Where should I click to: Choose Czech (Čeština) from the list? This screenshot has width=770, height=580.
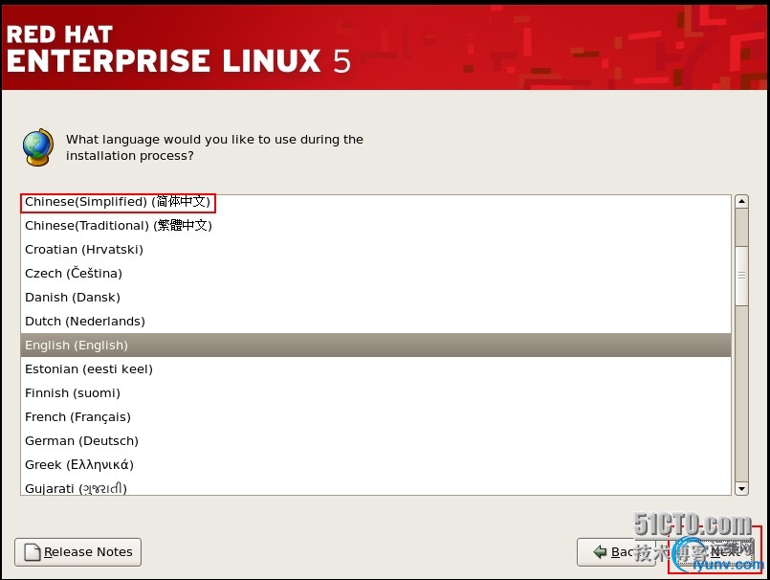pos(376,274)
